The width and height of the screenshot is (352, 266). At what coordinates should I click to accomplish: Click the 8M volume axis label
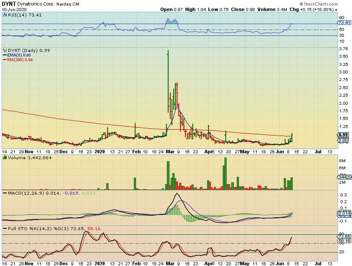pos(342,160)
